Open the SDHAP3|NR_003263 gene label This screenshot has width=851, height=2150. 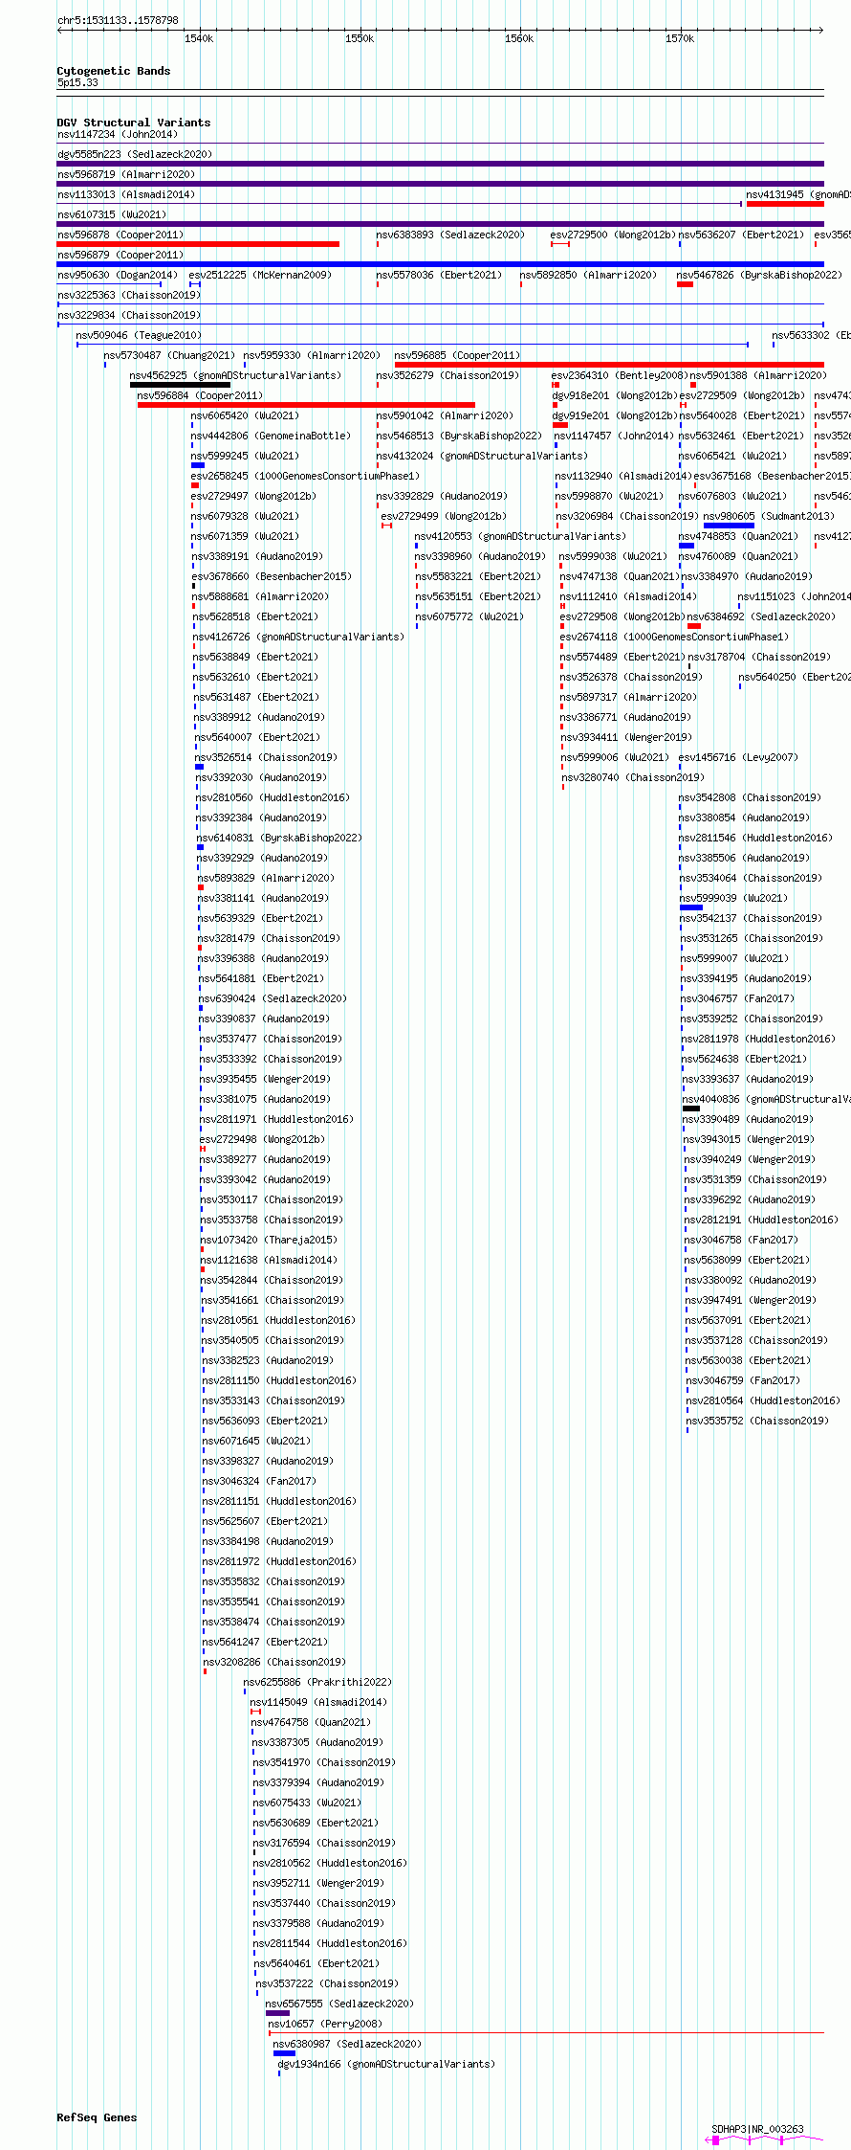pos(757,2129)
